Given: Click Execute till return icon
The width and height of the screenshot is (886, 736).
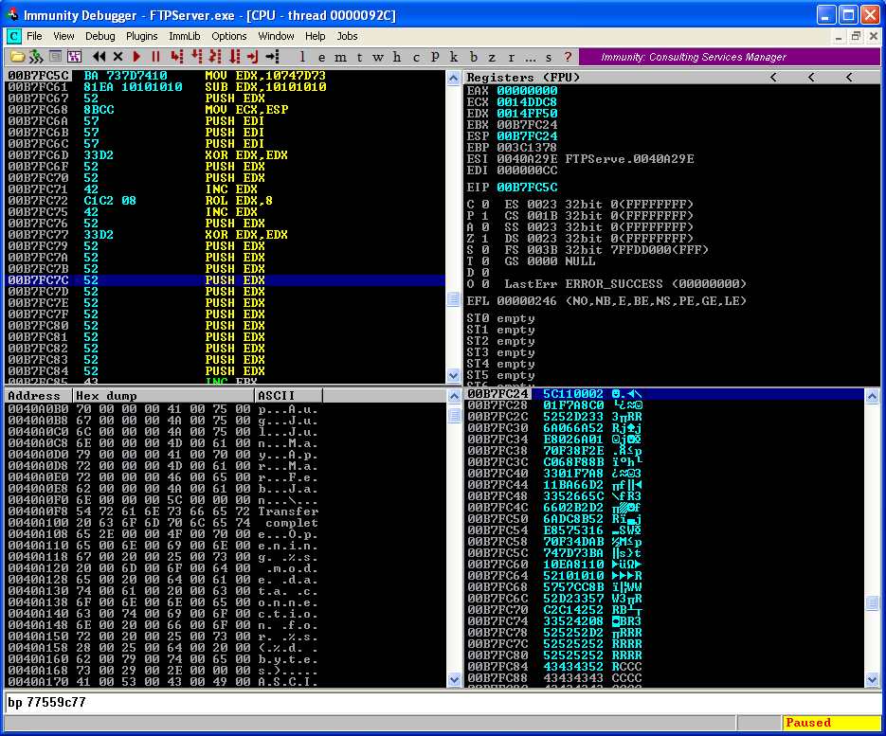Looking at the screenshot, I should (253, 57).
